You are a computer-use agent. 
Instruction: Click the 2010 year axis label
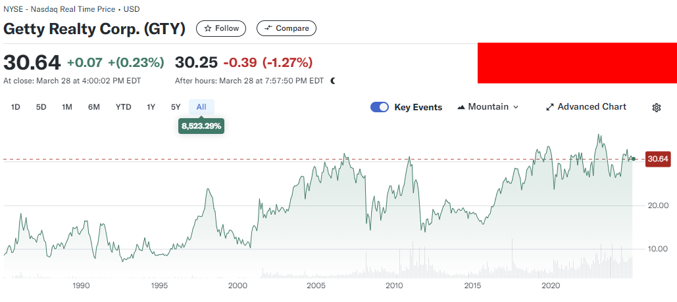pyautogui.click(x=394, y=285)
